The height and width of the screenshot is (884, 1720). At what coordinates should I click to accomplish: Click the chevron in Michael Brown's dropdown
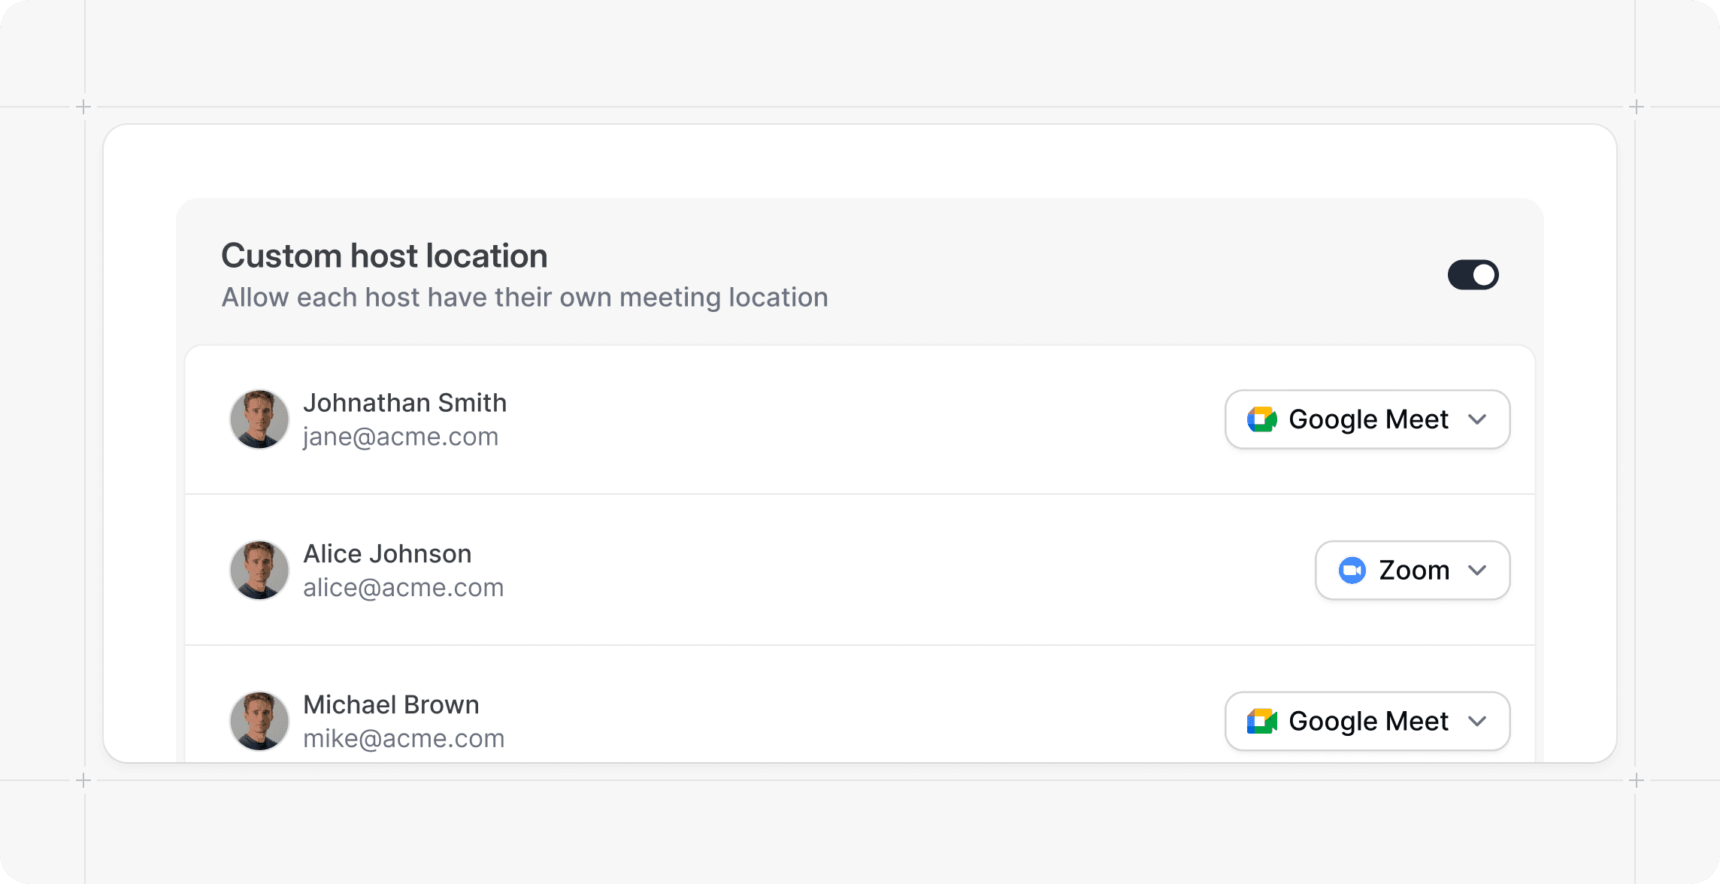click(x=1477, y=722)
